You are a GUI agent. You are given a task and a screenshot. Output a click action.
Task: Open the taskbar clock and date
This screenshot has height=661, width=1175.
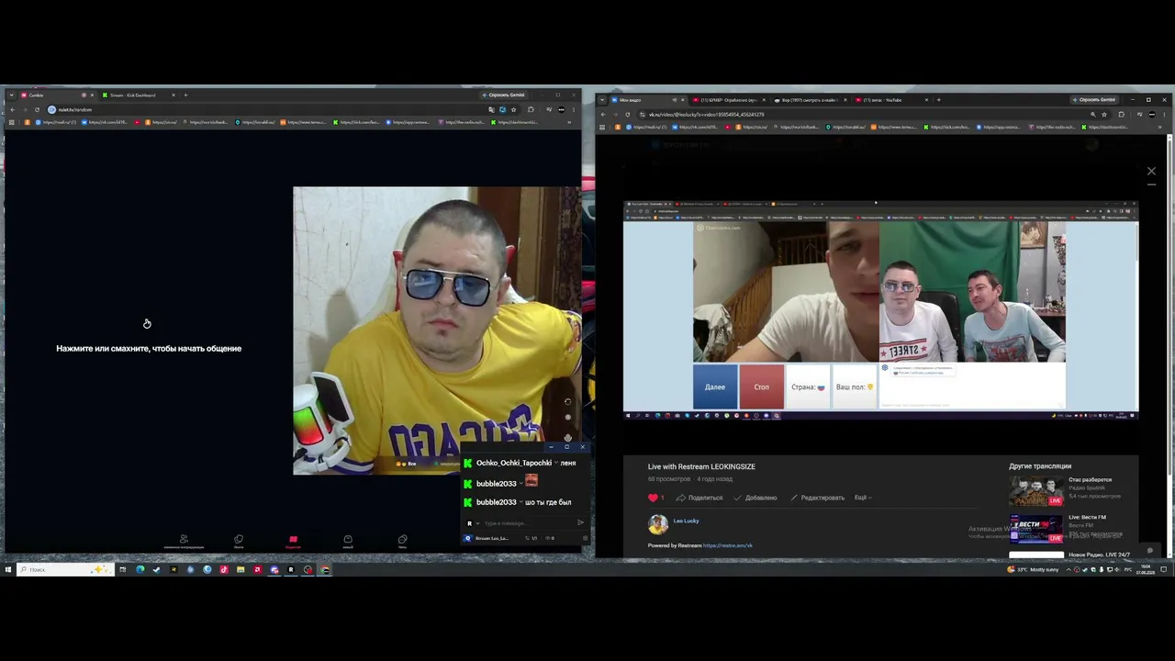1146,569
